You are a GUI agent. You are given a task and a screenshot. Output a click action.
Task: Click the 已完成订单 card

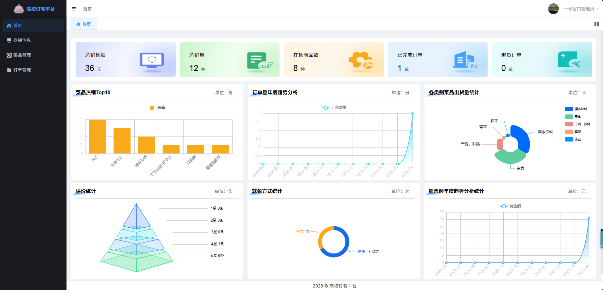tap(438, 60)
